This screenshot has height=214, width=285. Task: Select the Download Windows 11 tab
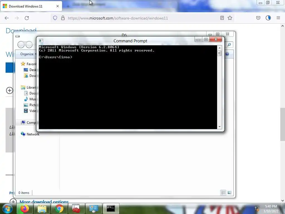point(31,6)
